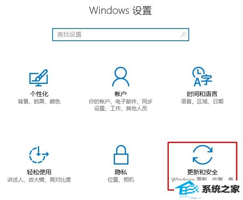Click the 讲述人、放大镜、高对比度 description text
Image resolution: width=243 pixels, height=200 pixels.
click(x=39, y=180)
